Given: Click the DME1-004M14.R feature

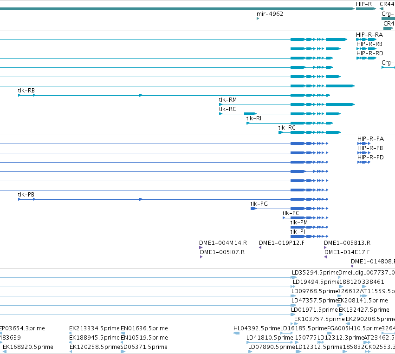Looking at the screenshot, I should click(x=201, y=248).
